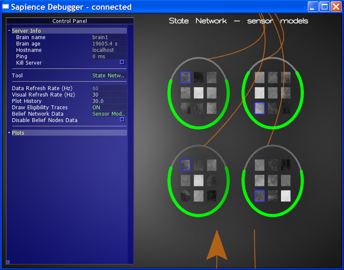The image size is (344, 270).
Task: Open the Belief Network Data Sensor Models dropdown
Action: tap(109, 114)
